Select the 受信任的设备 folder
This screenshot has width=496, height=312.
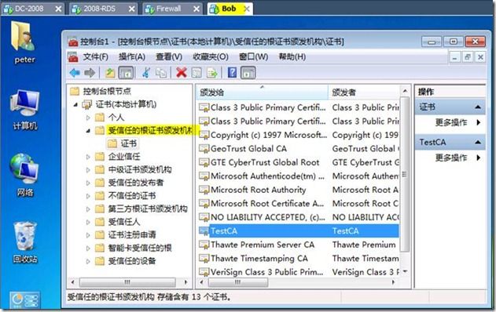132,261
